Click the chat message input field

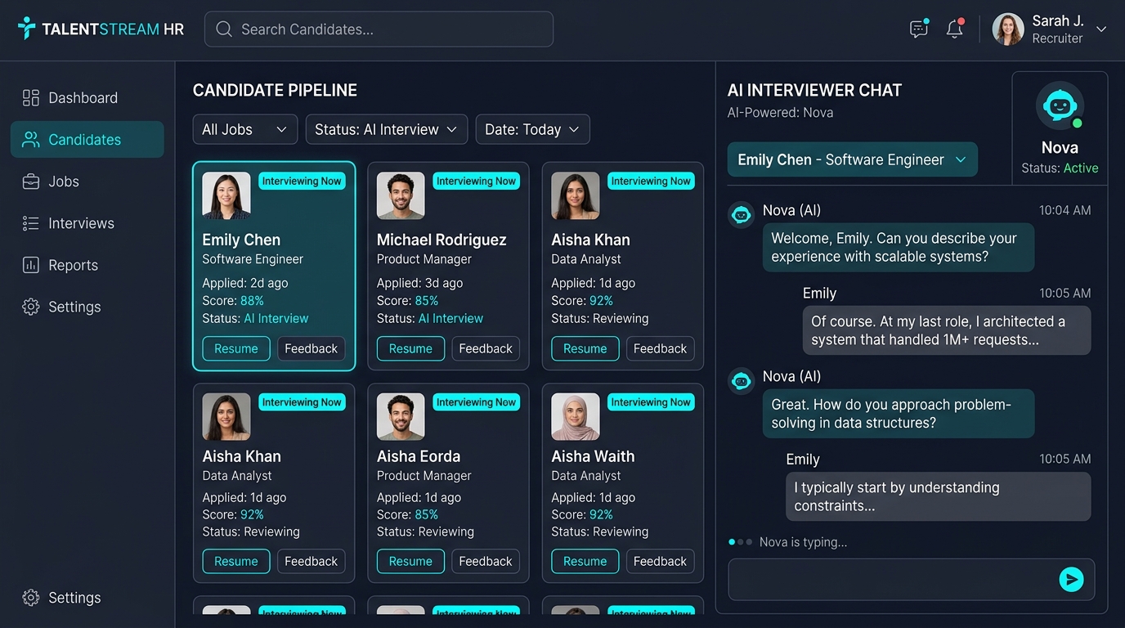click(911, 580)
